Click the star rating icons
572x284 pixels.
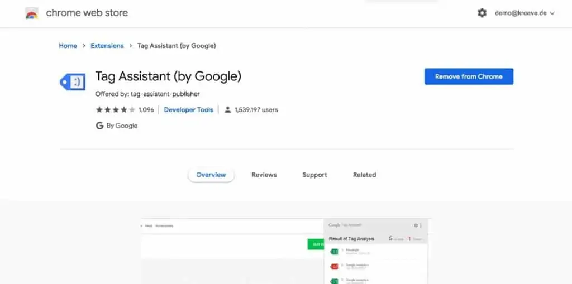(115, 110)
